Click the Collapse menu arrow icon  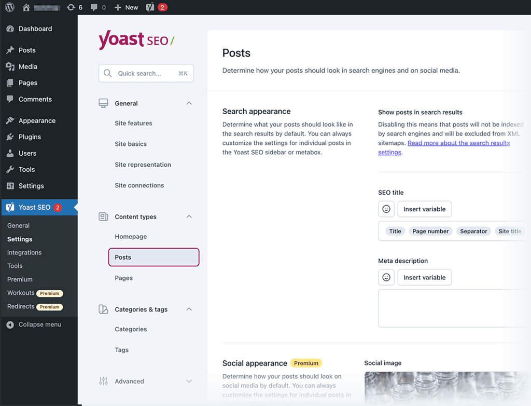(10, 324)
